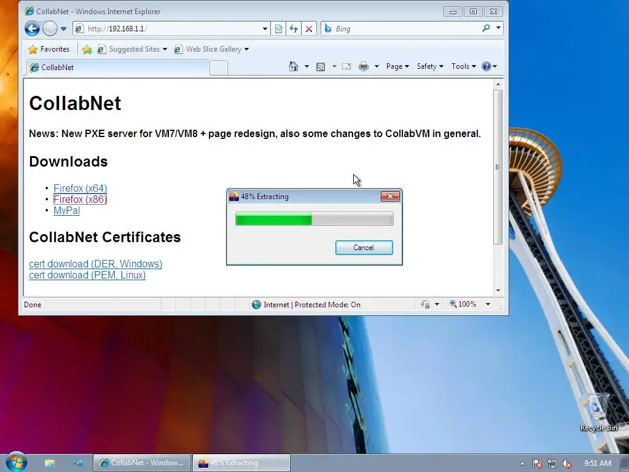Expand the Home button dropdown arrow
The width and height of the screenshot is (629, 472).
pyautogui.click(x=307, y=66)
